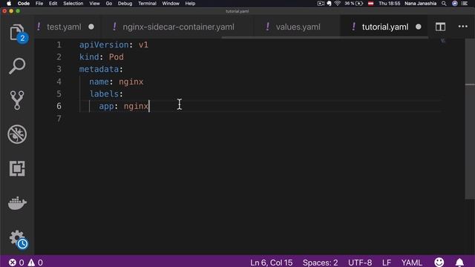Open the Edit menu
Viewport: 475px width, 267px height.
(53, 3)
